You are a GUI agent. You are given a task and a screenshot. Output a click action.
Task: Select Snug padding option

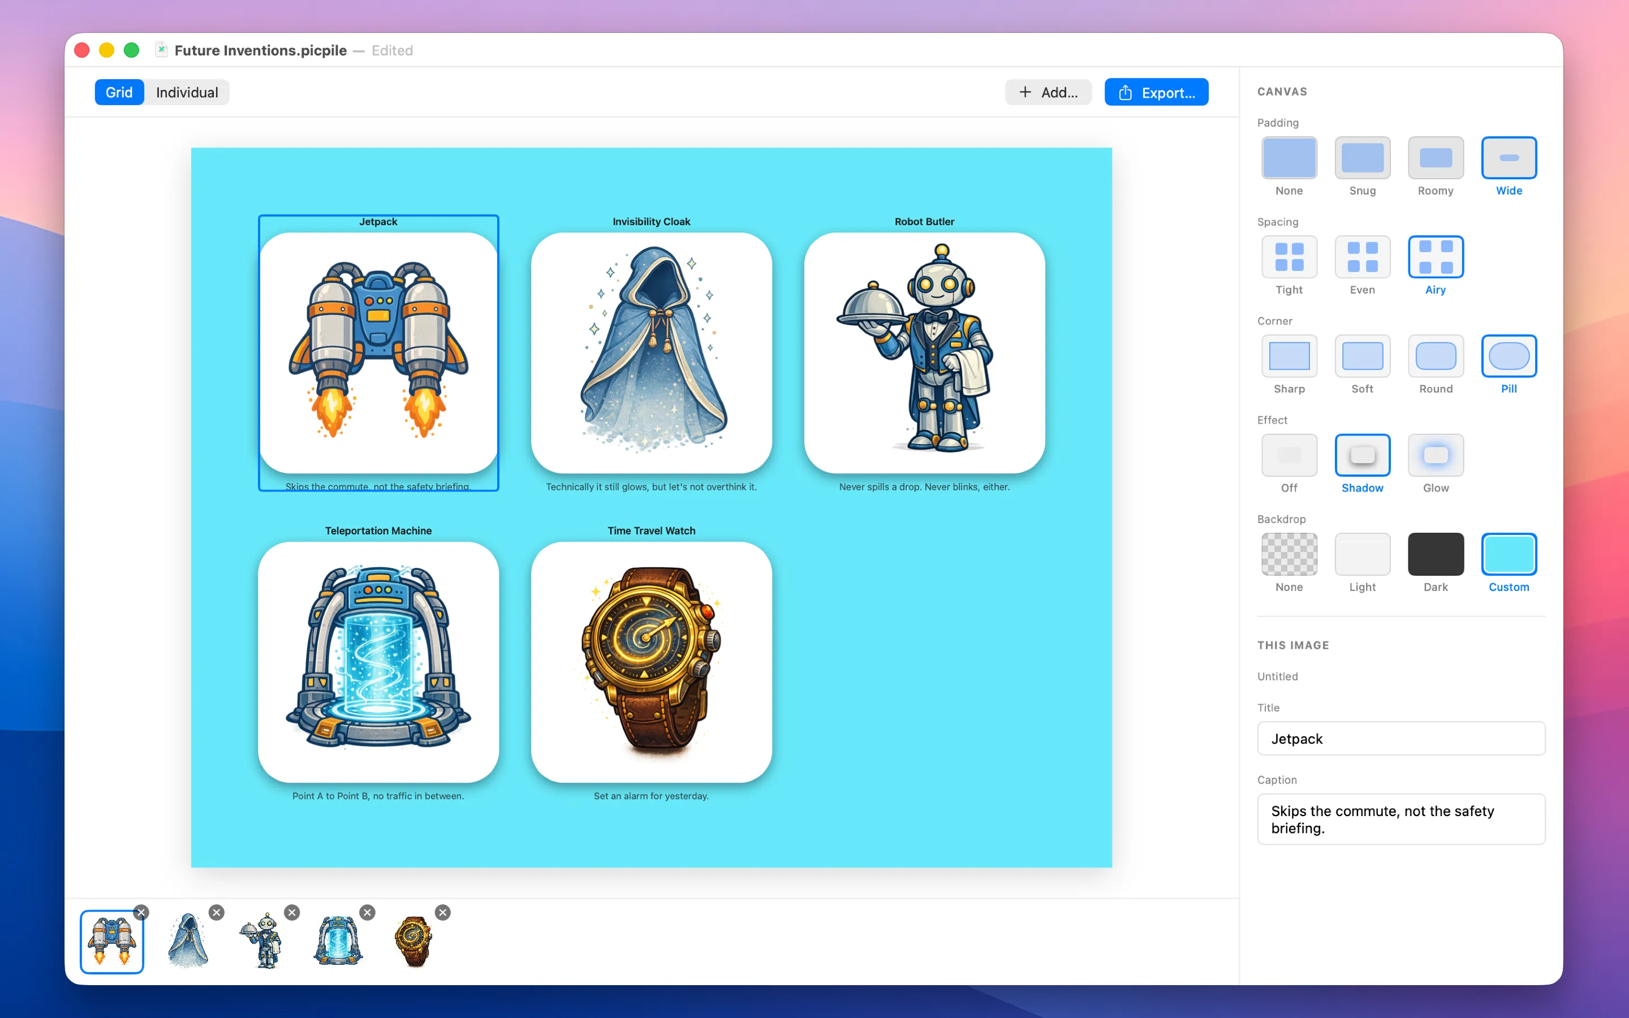[x=1362, y=158]
